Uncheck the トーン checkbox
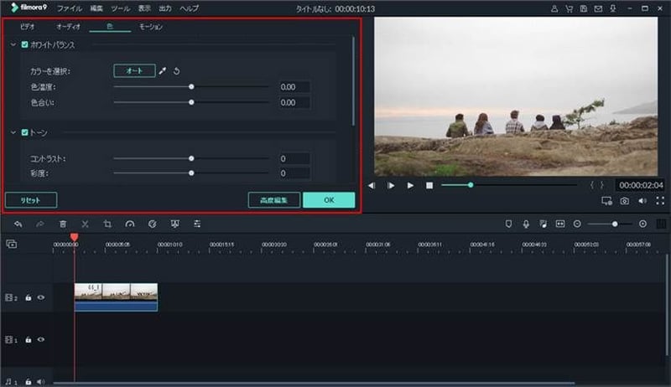This screenshot has height=387, width=671. click(25, 132)
